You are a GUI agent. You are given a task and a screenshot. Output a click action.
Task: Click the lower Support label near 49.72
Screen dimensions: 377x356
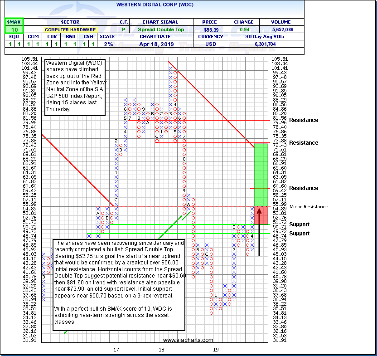[300, 234]
